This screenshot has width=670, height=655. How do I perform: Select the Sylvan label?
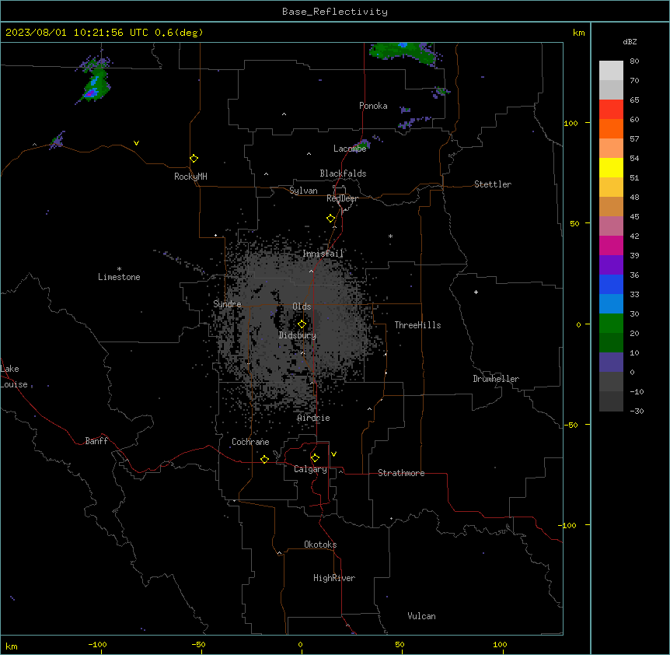[x=303, y=191]
